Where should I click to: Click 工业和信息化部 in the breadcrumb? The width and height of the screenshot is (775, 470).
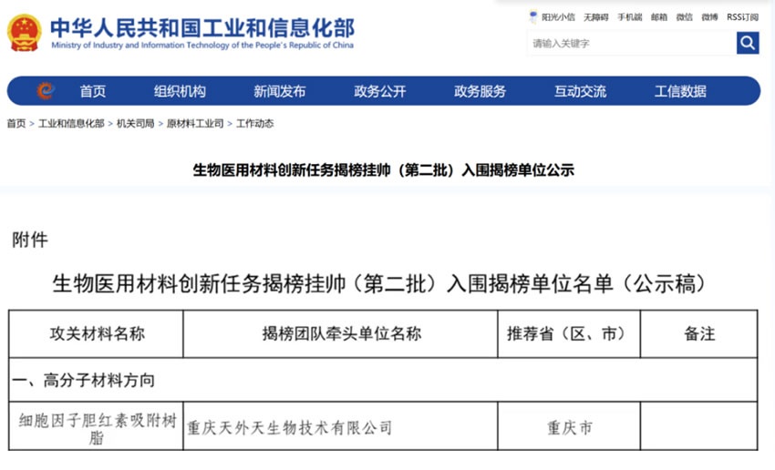click(x=71, y=124)
